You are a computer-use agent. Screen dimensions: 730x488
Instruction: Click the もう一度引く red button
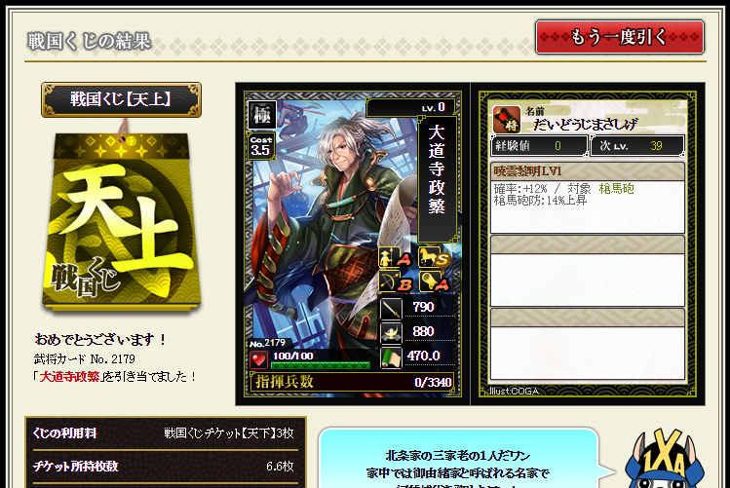620,37
